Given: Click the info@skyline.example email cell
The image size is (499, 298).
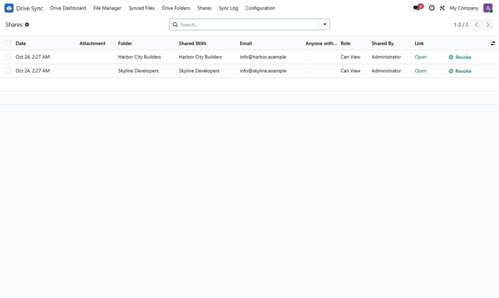Looking at the screenshot, I should [263, 71].
